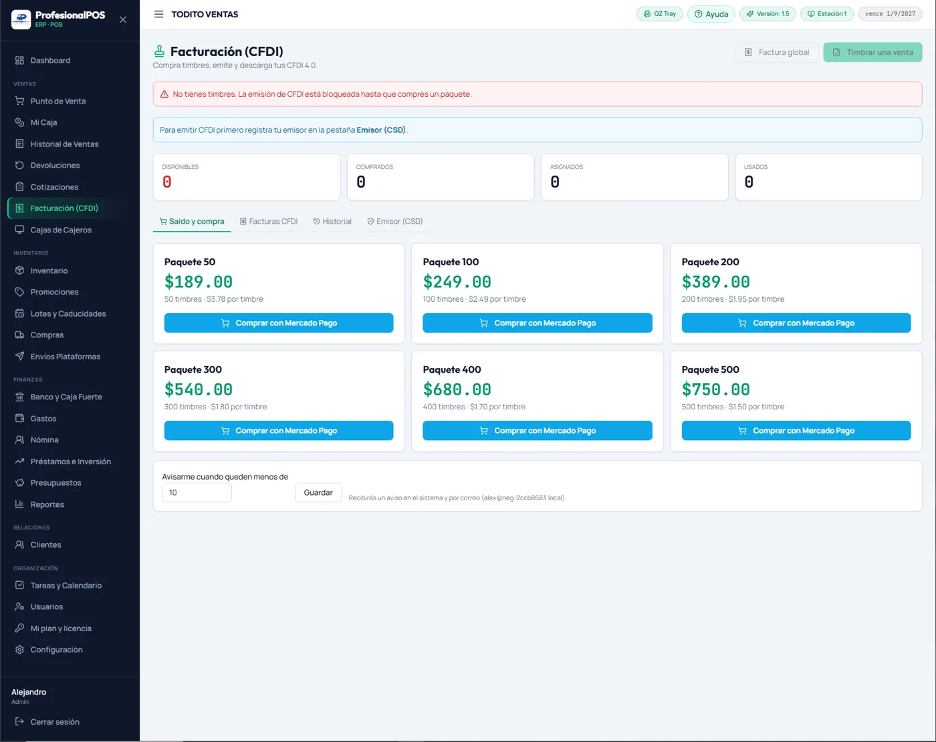Viewport: 936px width, 742px height.
Task: Open the Ayuda help pill
Action: click(711, 14)
